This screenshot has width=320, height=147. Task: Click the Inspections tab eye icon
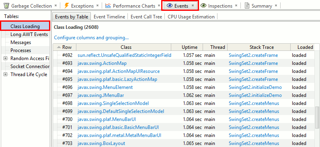click(203, 6)
